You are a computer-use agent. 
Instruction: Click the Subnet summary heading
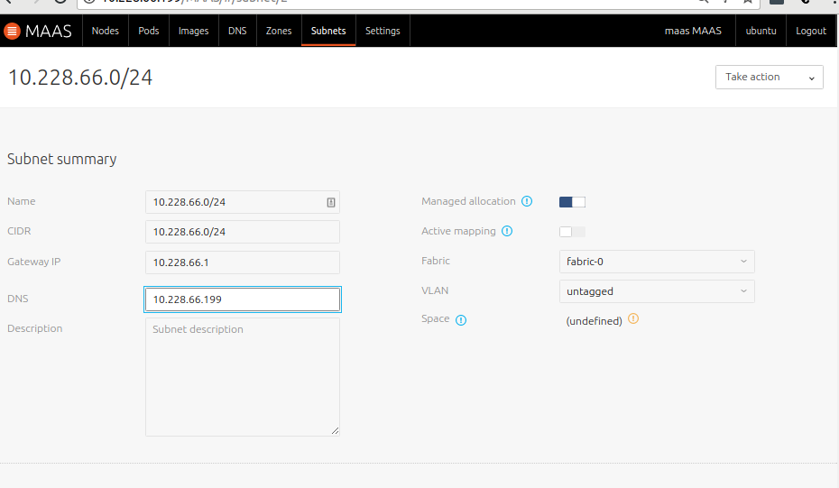tap(62, 160)
